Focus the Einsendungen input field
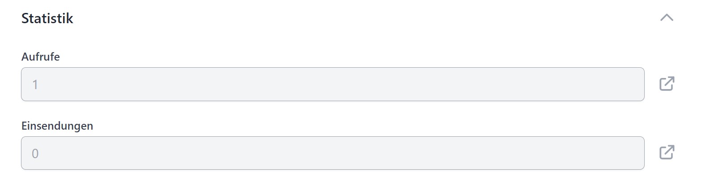Screen dimensions: 701x188 tap(332, 153)
